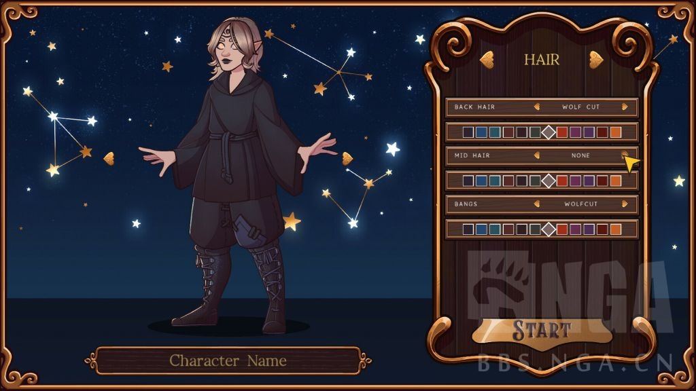Viewport: 696px width, 391px height.
Task: Select the teal swatch in Mid Hair colors
Action: point(495,181)
